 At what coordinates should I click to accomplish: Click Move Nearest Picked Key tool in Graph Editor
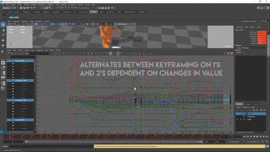pyautogui.click(x=8, y=54)
